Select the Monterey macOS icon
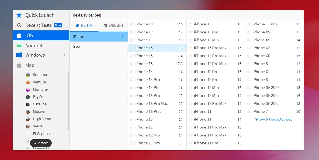 [28, 90]
